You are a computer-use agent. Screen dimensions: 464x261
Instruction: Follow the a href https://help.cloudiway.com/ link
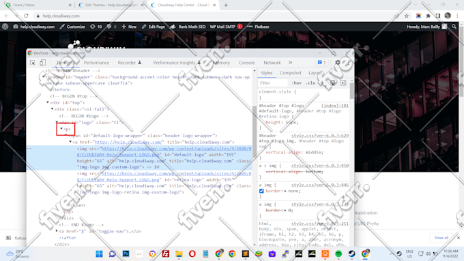(128, 142)
